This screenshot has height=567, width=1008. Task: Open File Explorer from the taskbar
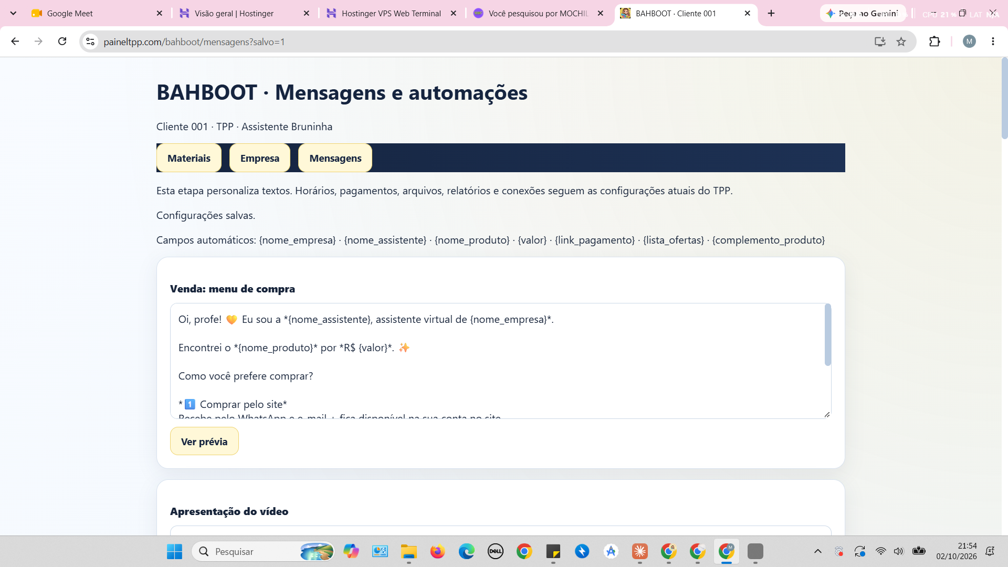pyautogui.click(x=409, y=551)
